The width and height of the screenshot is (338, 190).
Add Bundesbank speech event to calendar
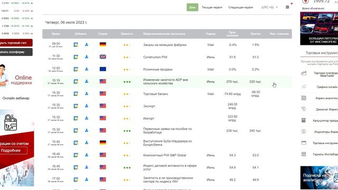76,143
